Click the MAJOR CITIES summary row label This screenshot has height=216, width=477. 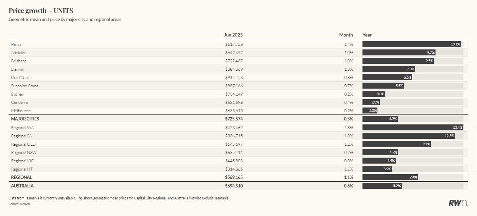coord(23,119)
